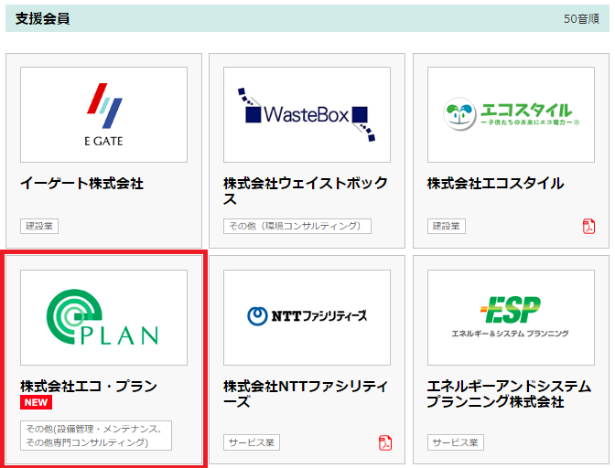
Task: Click サービス業 tag on NTTファシリティーズ card
Action: point(252,442)
